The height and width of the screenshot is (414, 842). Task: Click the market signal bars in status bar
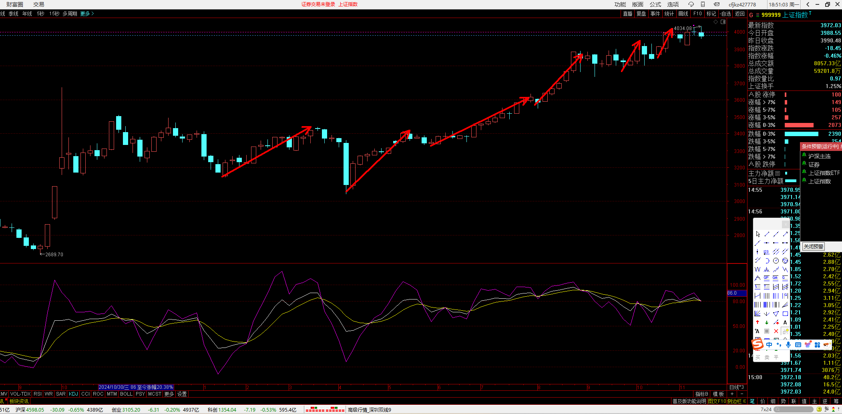(x=325, y=410)
